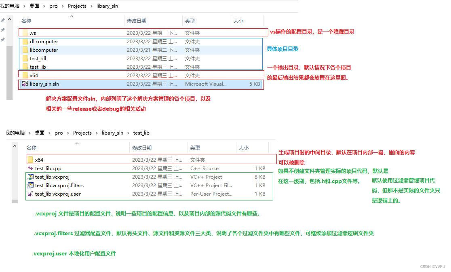Viewport: 451px width, 272px height.
Task: Click the test_lib.vcxproj.filters file icon
Action: (30, 185)
